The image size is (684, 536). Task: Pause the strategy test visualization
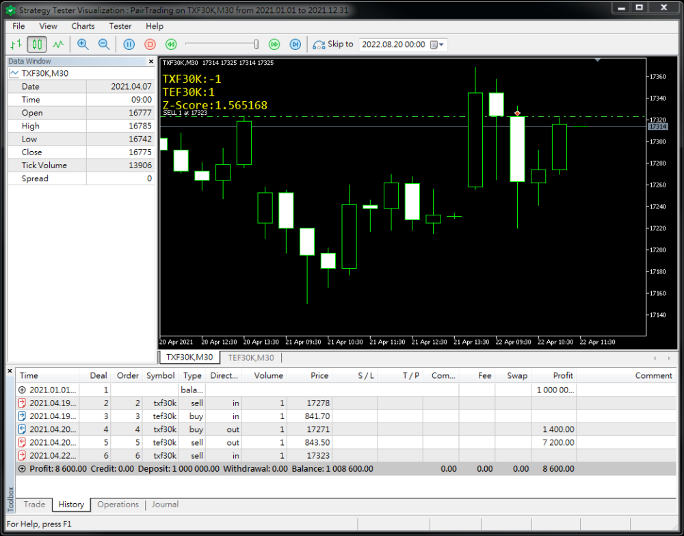[x=129, y=44]
